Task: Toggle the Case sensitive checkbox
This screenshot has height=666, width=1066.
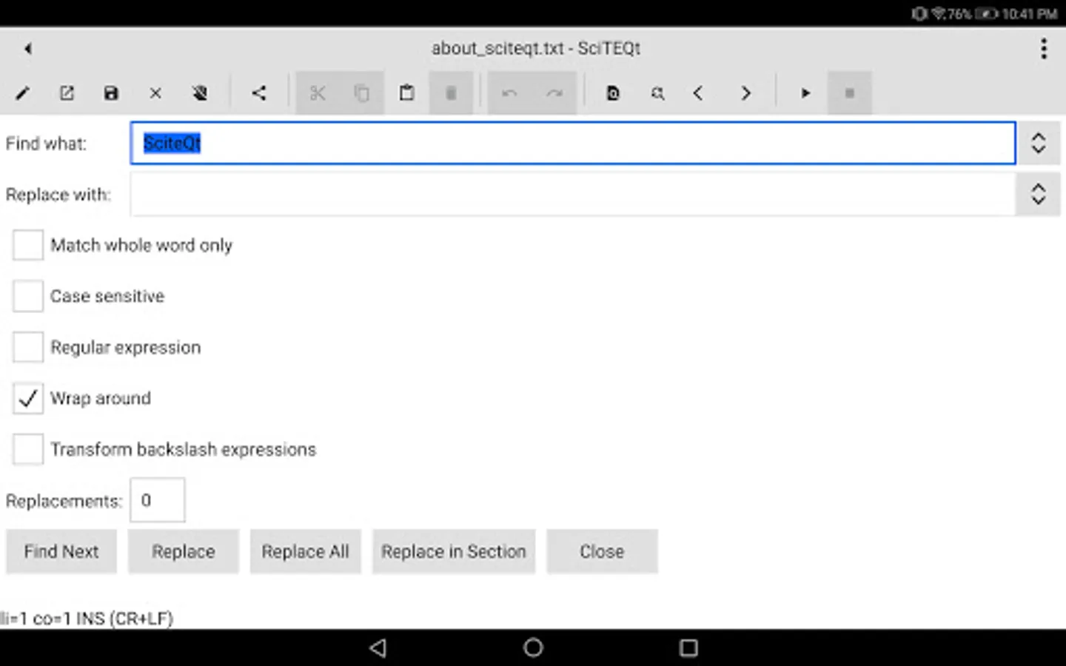Action: pos(28,296)
